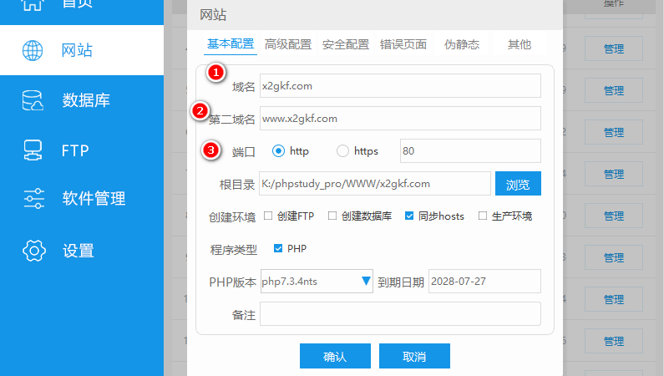The height and width of the screenshot is (376, 664).
Task: Open 软件管理 sliders icon
Action: 33,199
